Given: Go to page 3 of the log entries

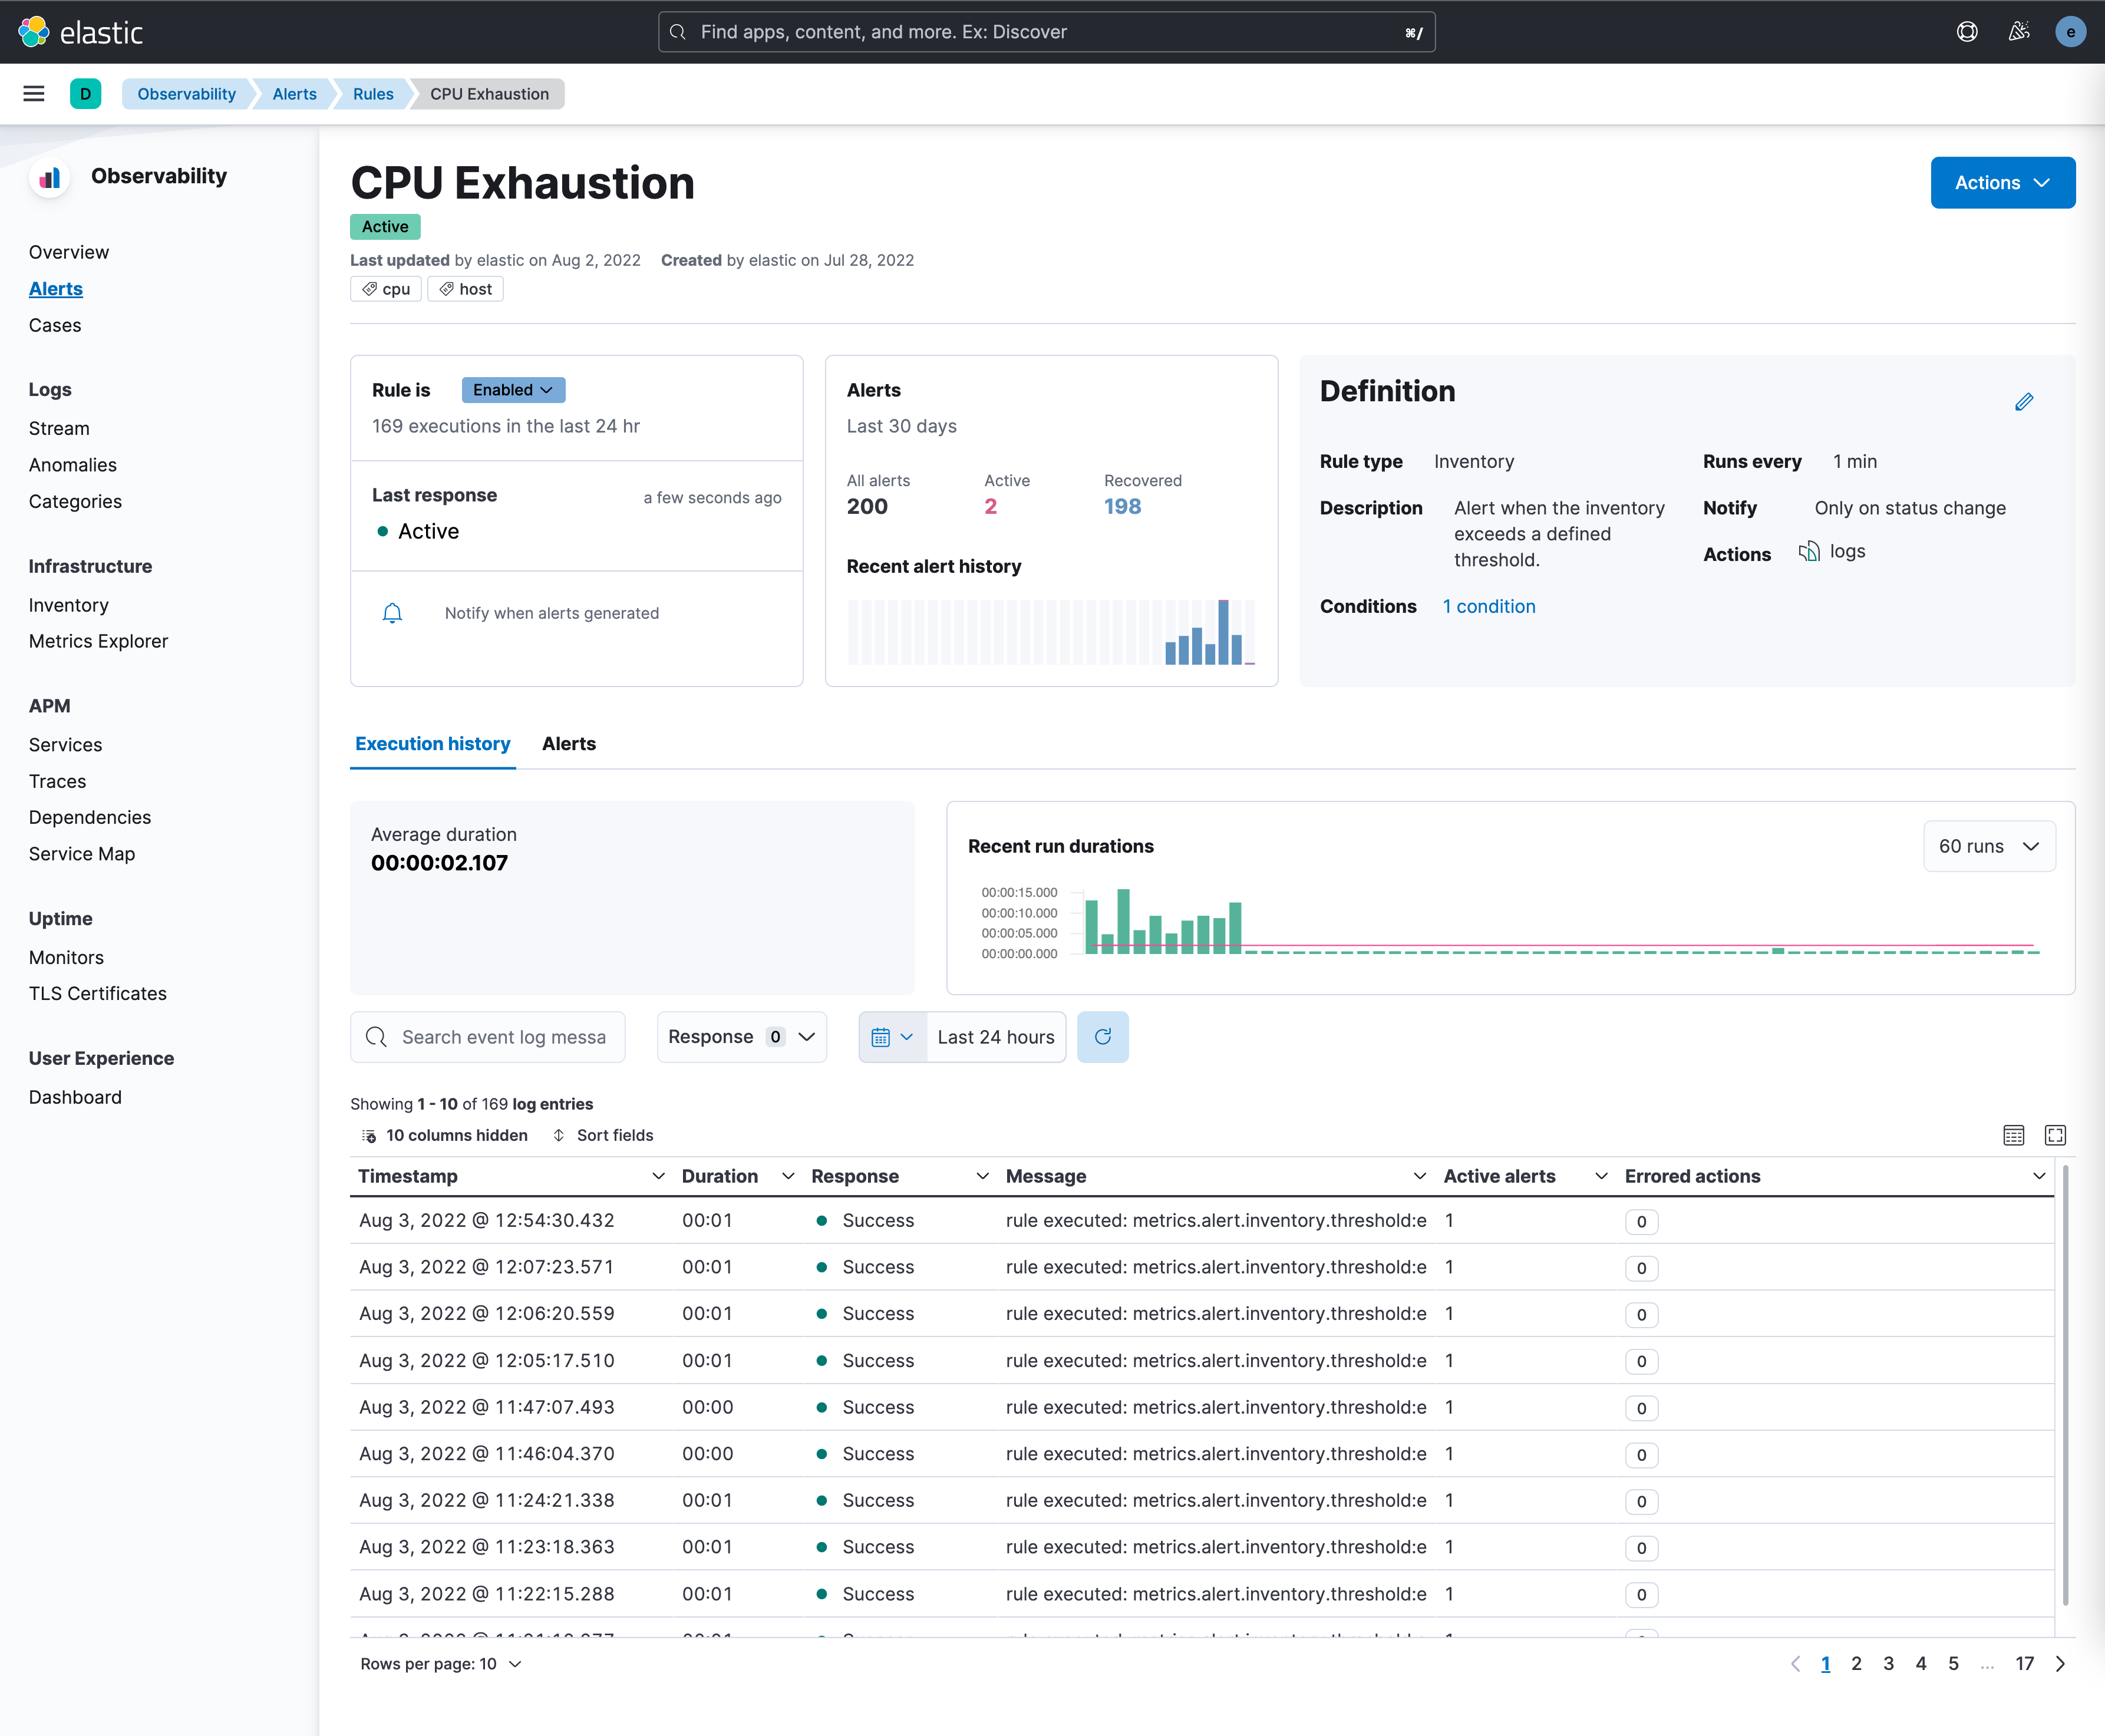Looking at the screenshot, I should click(x=1888, y=1663).
